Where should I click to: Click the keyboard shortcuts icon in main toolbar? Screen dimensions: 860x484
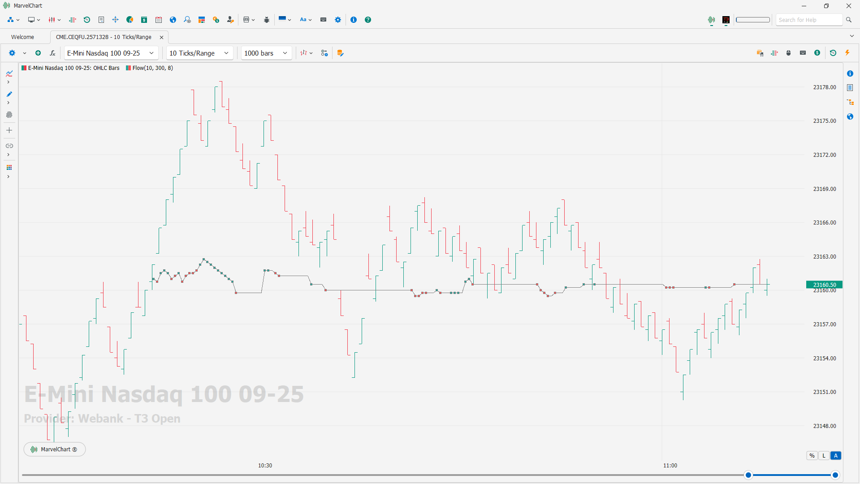323,20
